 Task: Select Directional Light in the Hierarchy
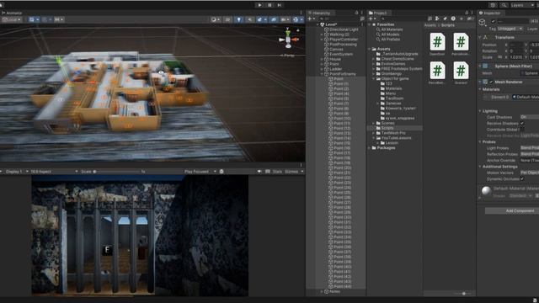pos(344,29)
